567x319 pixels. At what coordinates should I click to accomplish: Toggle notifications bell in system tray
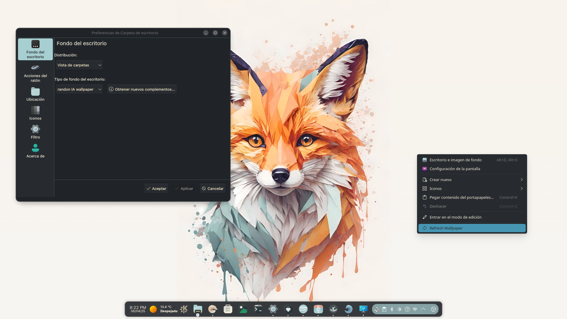377,309
